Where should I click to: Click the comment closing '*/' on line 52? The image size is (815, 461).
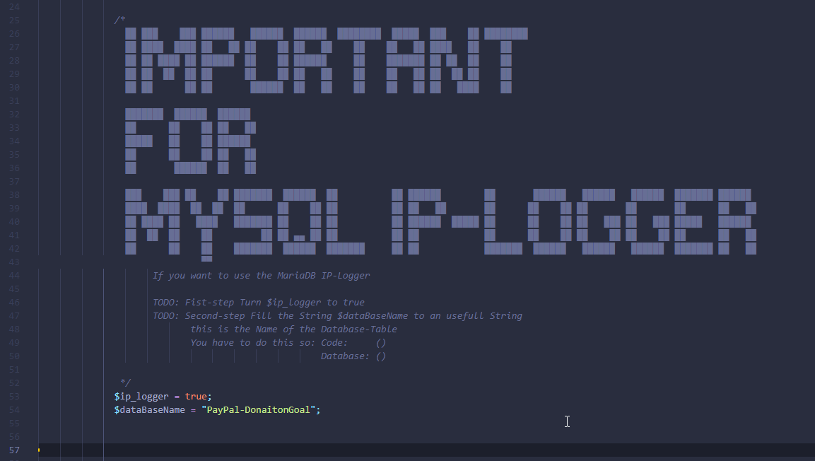[126, 383]
